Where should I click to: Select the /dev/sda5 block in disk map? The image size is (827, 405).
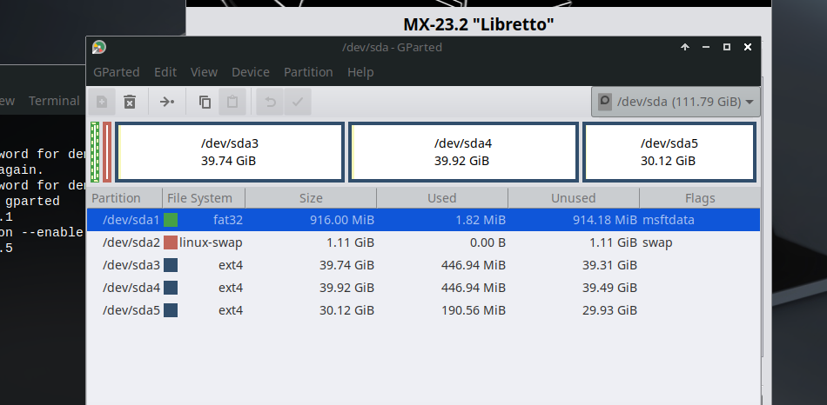[x=669, y=152]
